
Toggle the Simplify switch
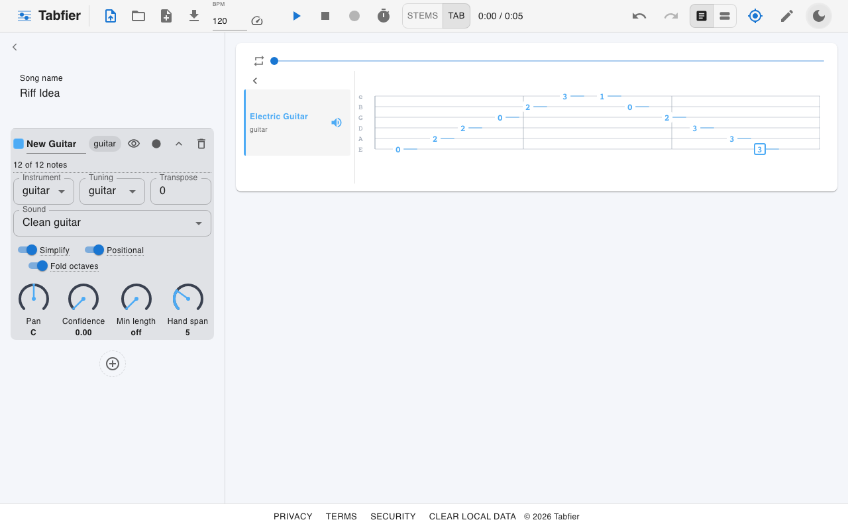coord(27,250)
